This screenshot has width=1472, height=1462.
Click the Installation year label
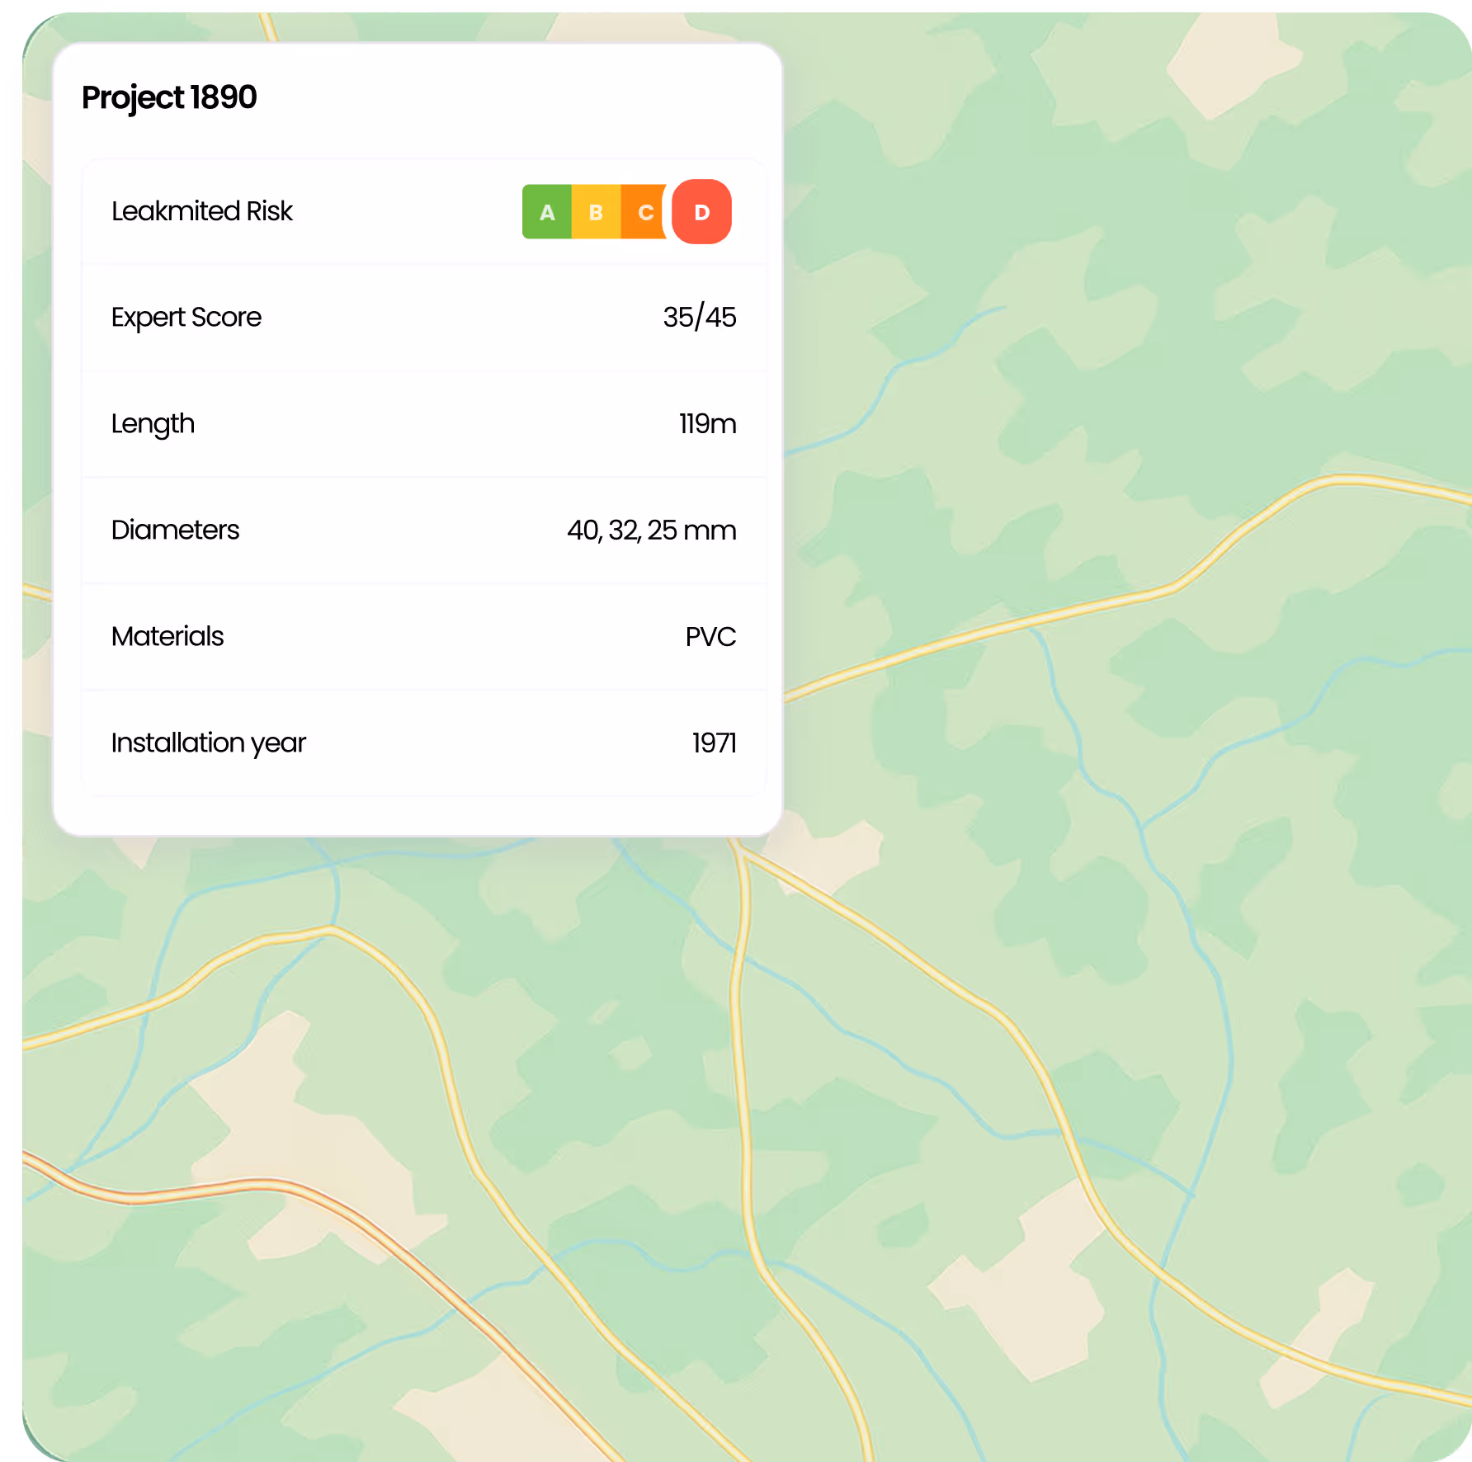point(209,743)
